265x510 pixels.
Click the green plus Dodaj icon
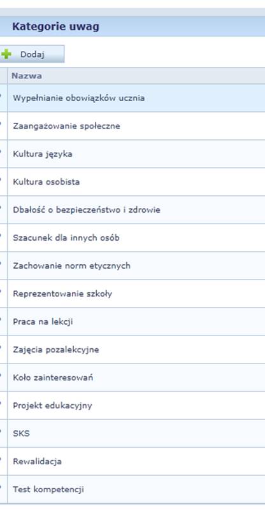point(6,54)
